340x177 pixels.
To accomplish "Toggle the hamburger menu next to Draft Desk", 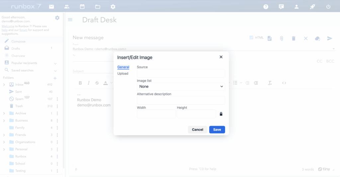I will click(70, 20).
